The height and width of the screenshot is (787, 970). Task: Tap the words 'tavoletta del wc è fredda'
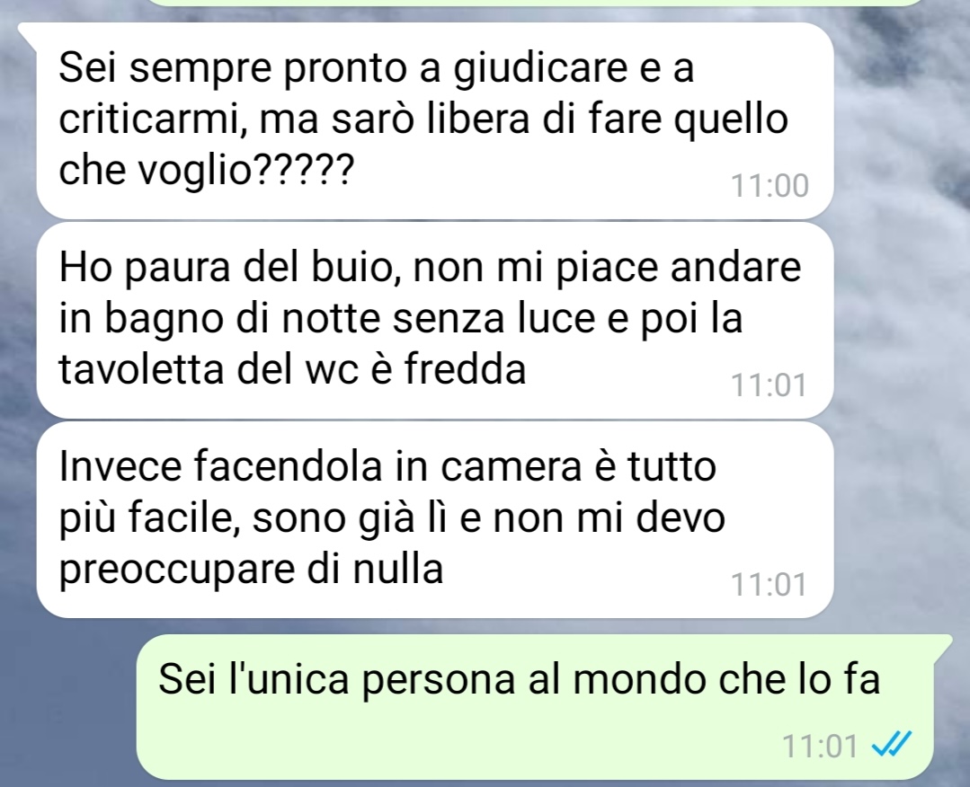(292, 369)
